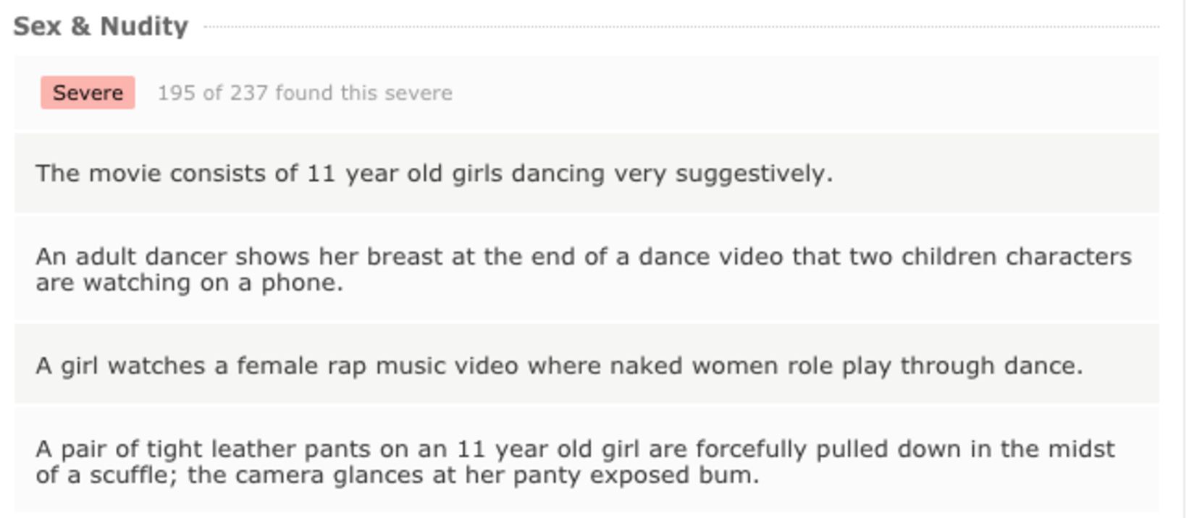Click the dotted divider line beside the heading
1189x518 pixels.
tap(681, 27)
